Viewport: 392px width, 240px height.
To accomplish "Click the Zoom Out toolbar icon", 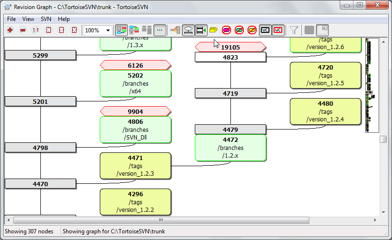I will point(22,30).
